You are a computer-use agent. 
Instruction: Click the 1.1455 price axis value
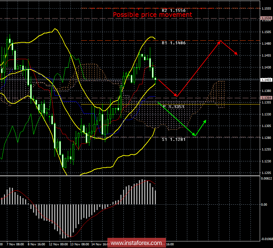click(x=266, y=56)
